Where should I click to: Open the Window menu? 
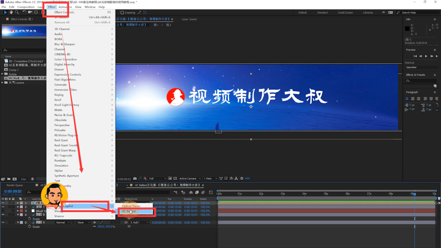tap(90, 7)
